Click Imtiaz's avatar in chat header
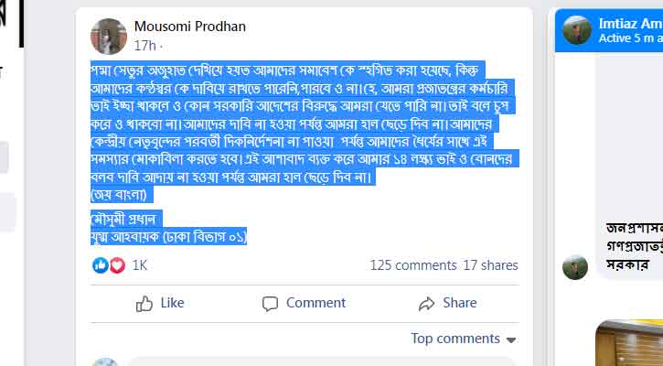Viewport: 663px width, 366px height. (x=577, y=30)
